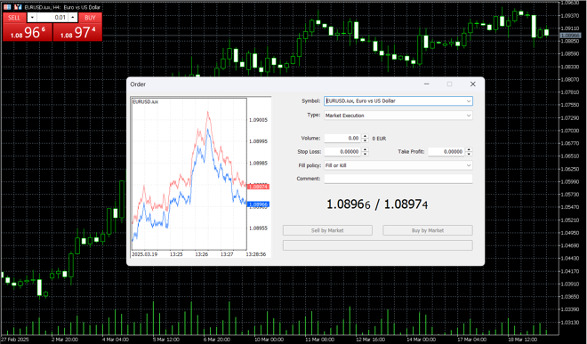Open the Symbol dropdown in the Order dialog
Image resolution: width=587 pixels, height=344 pixels.
coord(398,101)
